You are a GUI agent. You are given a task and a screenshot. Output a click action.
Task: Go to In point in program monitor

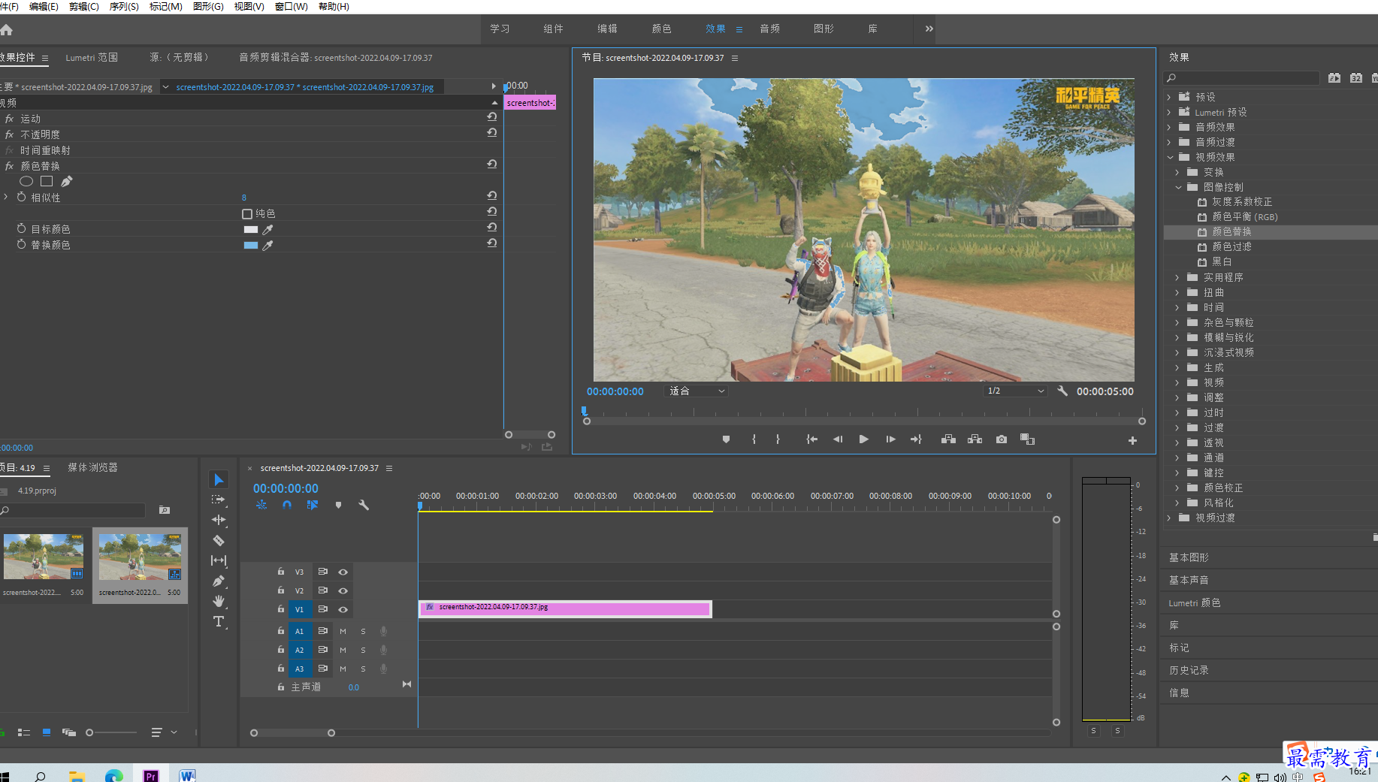[x=811, y=439]
